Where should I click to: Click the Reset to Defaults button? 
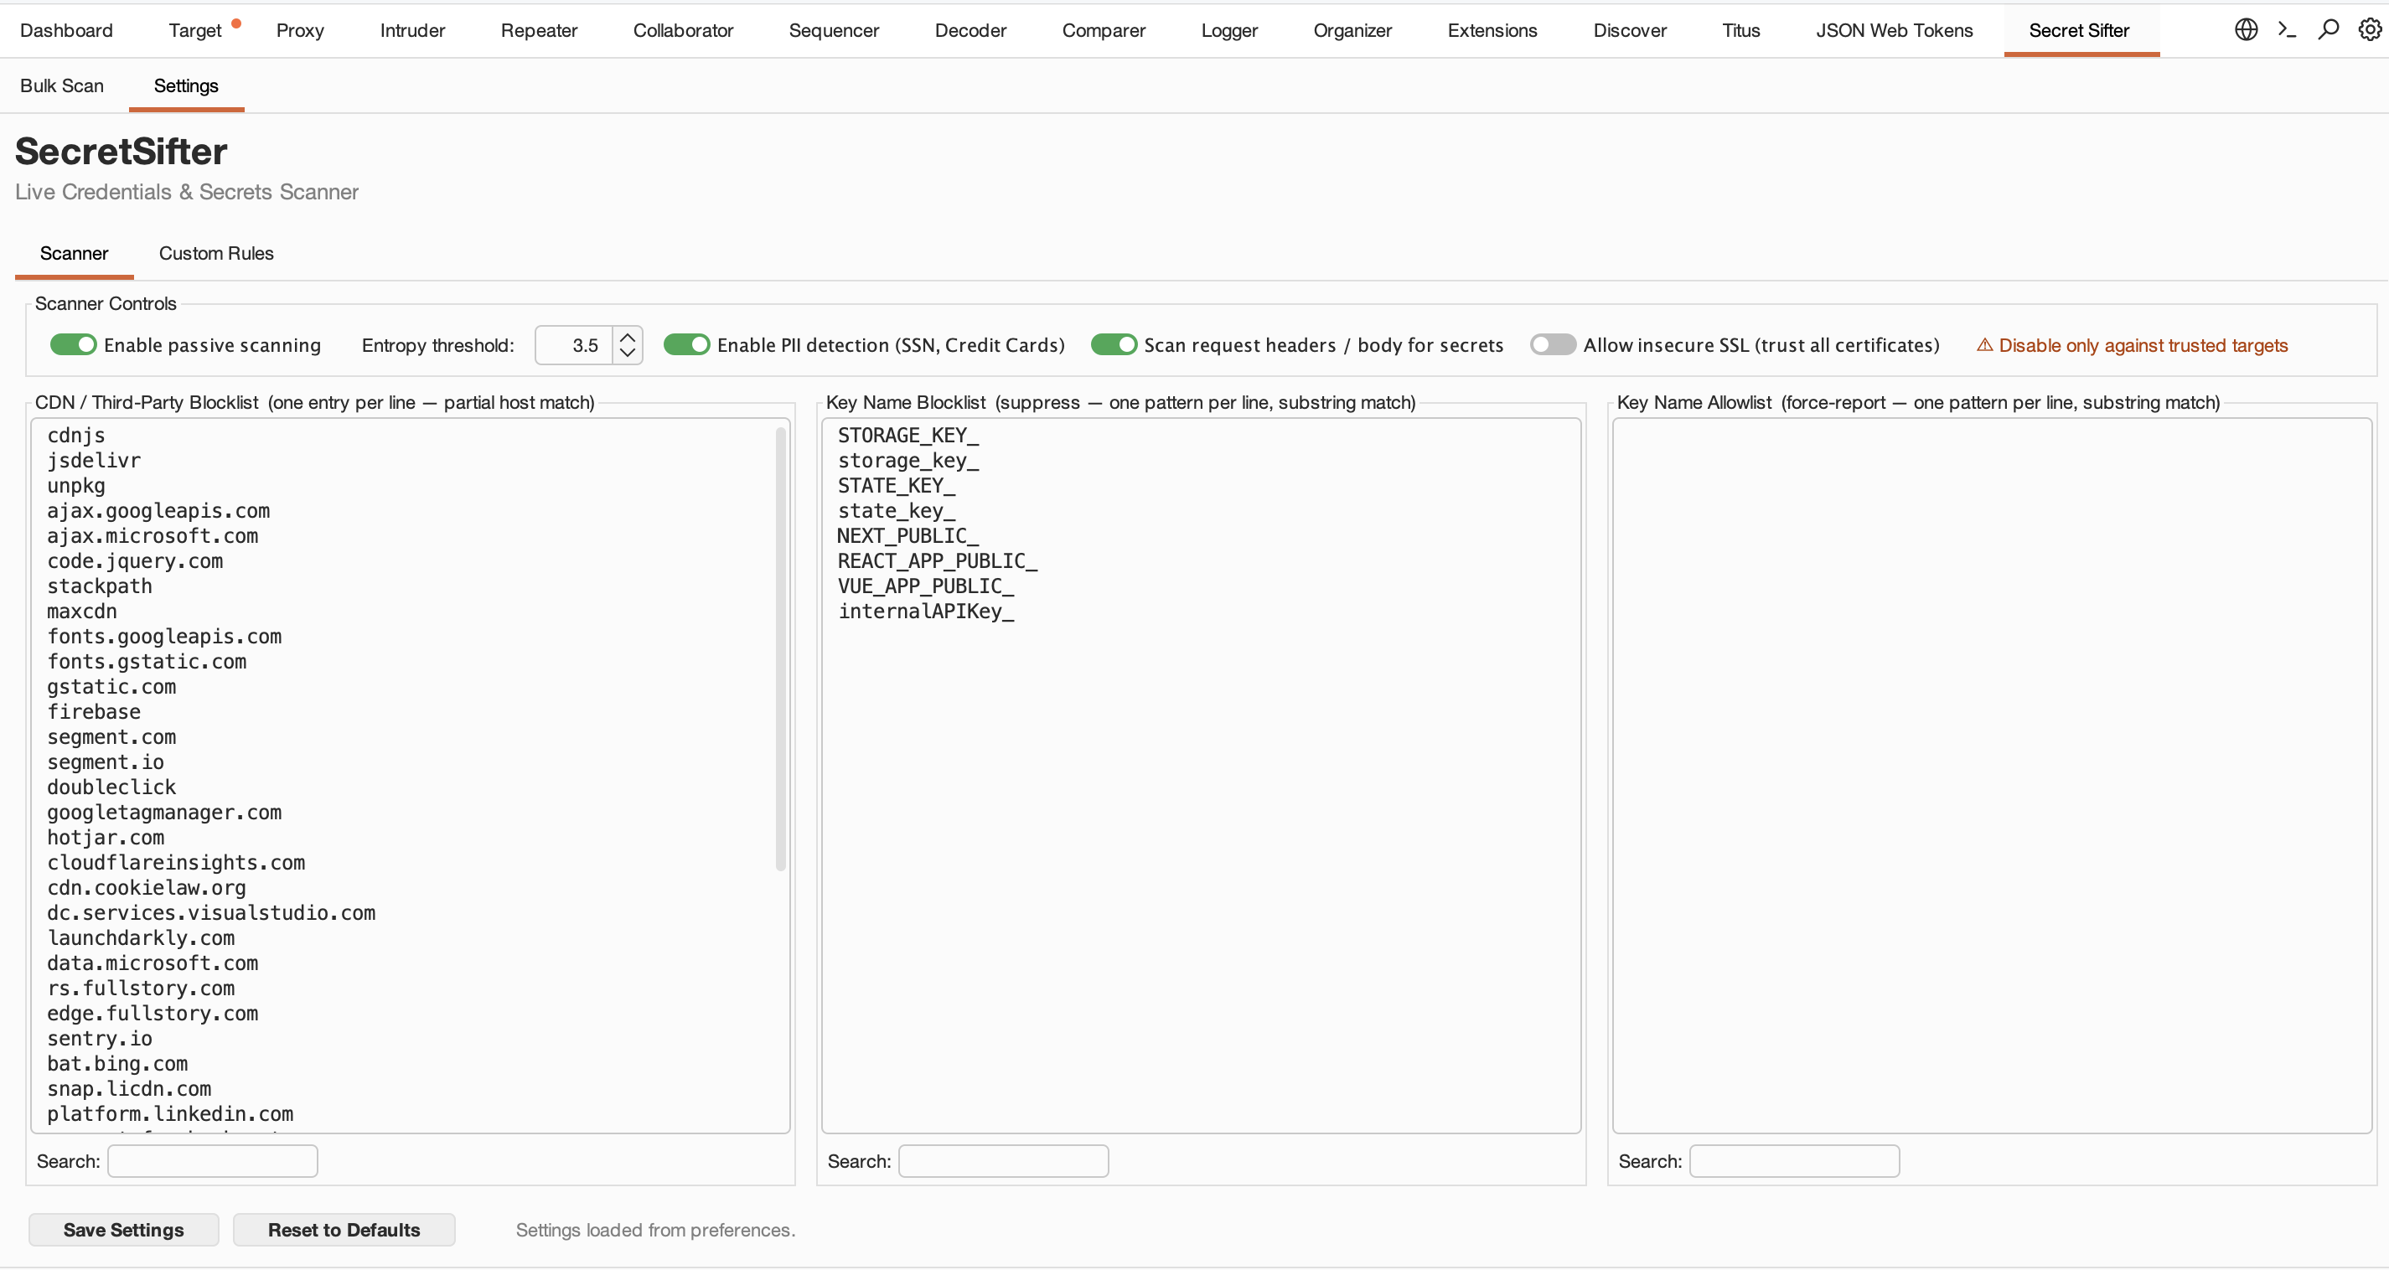point(344,1229)
